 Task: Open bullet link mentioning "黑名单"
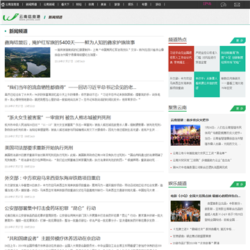[200, 153]
